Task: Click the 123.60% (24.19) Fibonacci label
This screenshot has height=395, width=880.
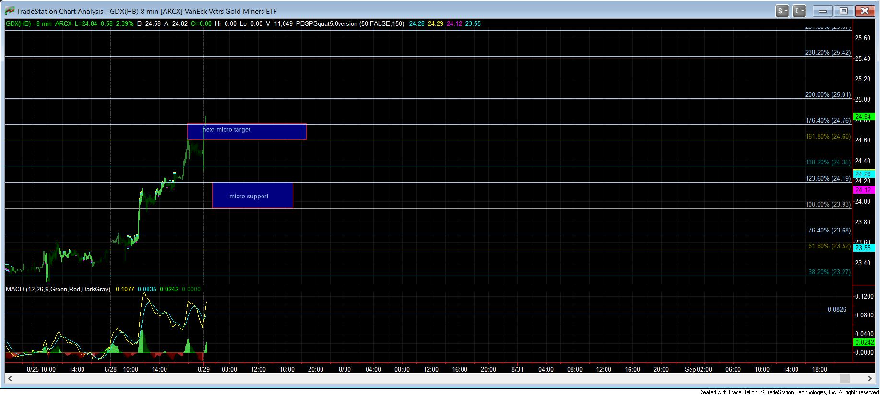Action: [x=828, y=178]
